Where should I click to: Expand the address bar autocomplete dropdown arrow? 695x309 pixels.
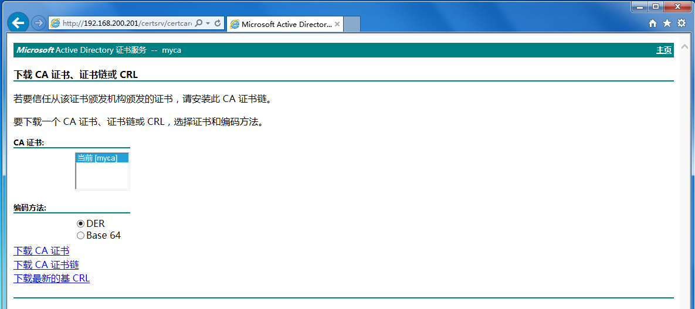tap(208, 23)
